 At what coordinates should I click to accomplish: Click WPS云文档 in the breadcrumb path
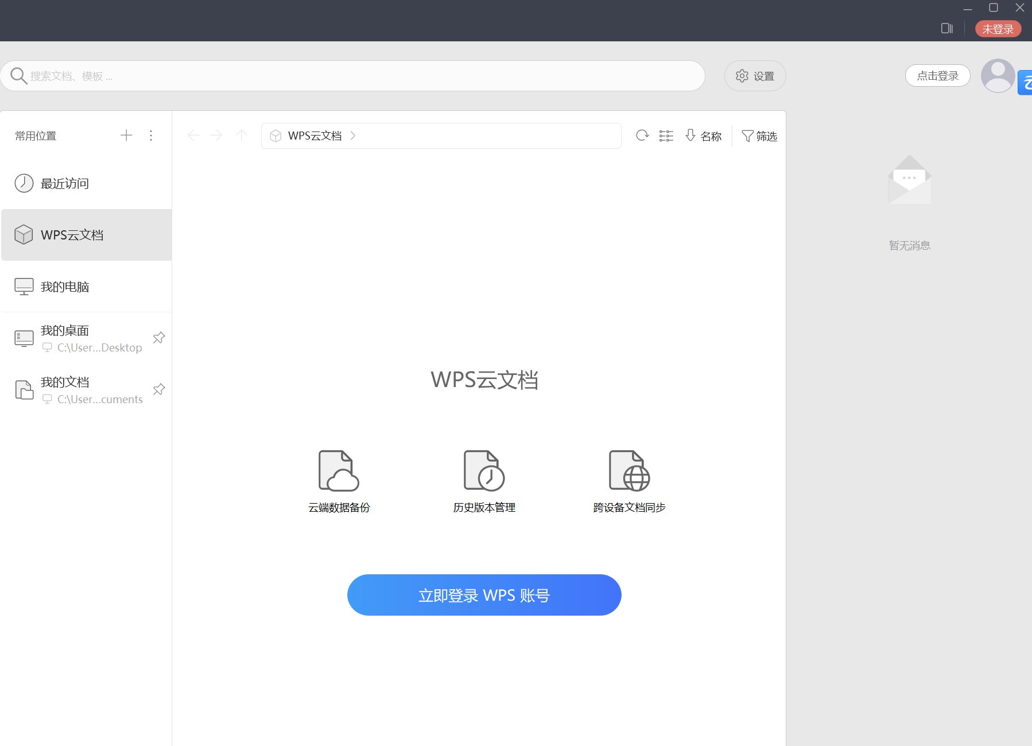tap(315, 136)
